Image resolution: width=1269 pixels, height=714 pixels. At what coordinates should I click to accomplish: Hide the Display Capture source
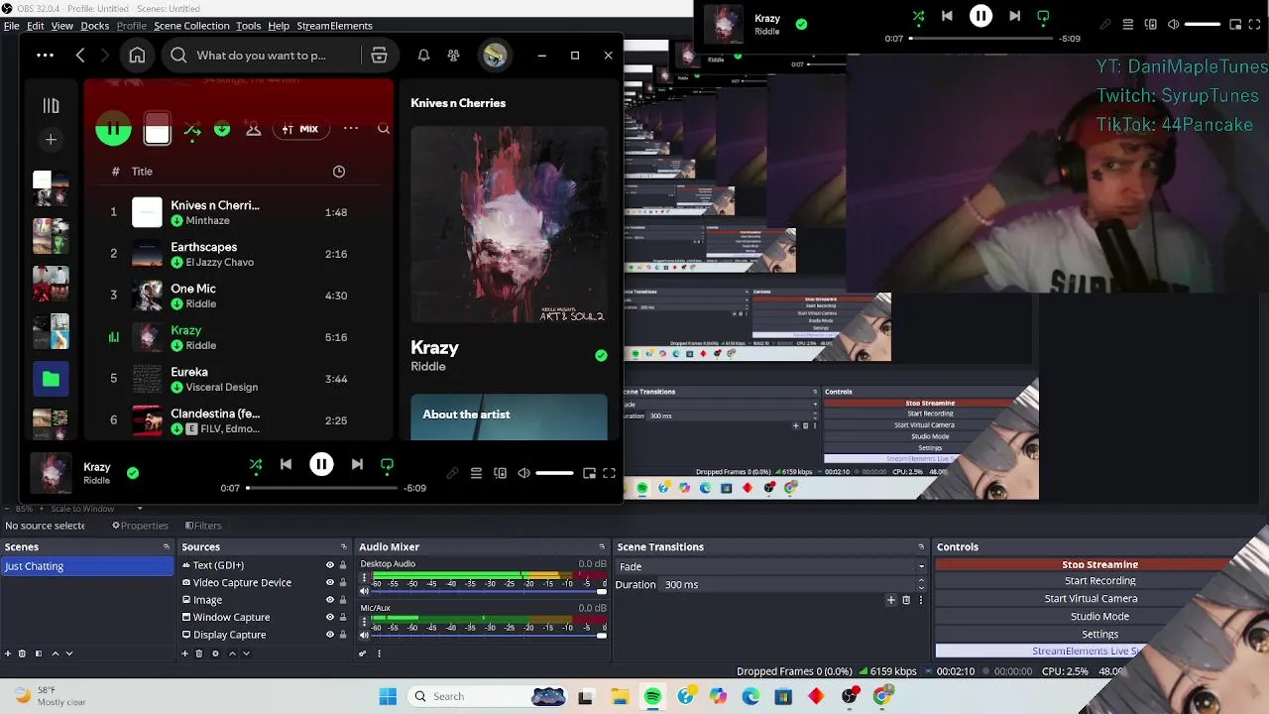point(330,635)
